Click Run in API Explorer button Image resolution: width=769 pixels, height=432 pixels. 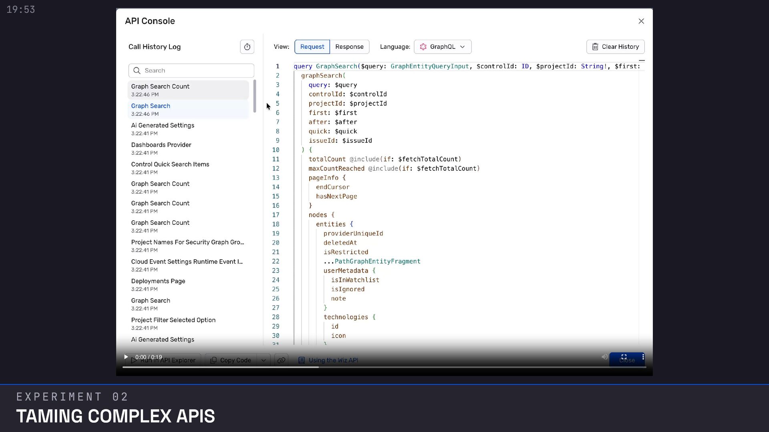(x=163, y=360)
